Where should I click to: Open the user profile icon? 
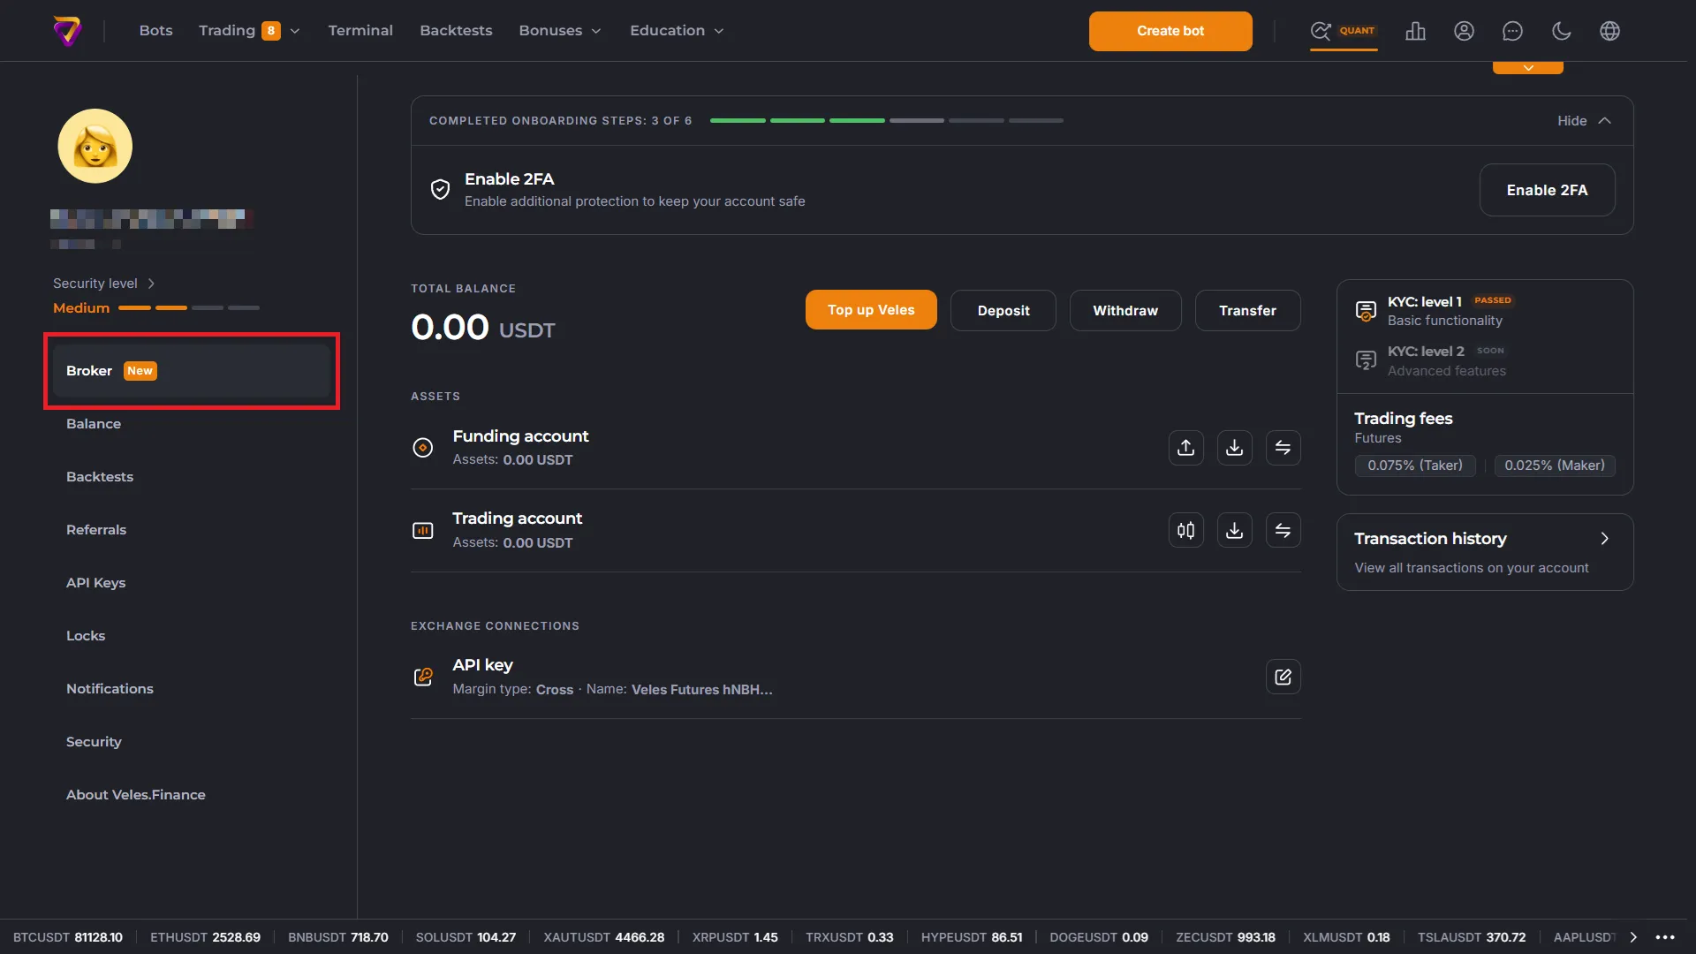1464,31
